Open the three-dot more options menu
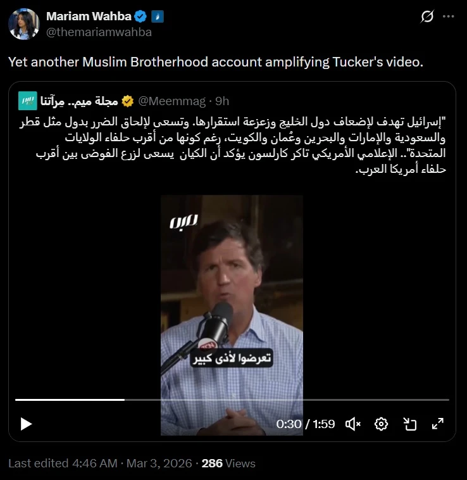The height and width of the screenshot is (480, 467). [449, 16]
